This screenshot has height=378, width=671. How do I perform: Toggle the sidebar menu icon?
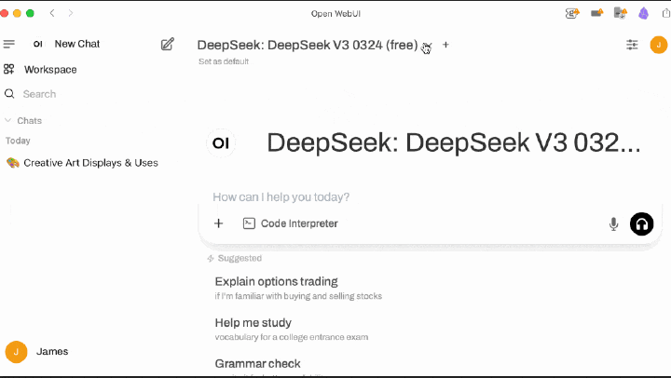pos(9,44)
